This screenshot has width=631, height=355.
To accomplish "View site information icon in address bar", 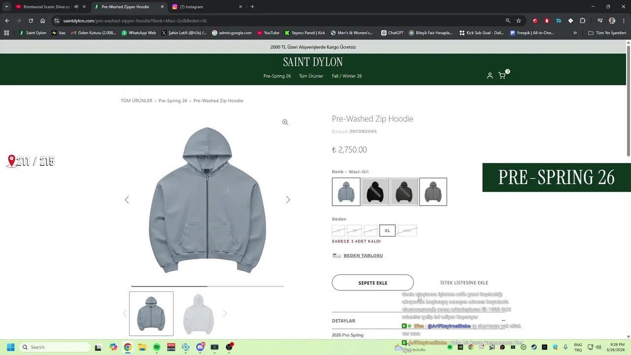I will pos(57,21).
